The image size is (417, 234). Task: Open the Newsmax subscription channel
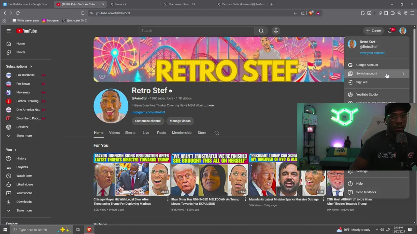click(26, 92)
